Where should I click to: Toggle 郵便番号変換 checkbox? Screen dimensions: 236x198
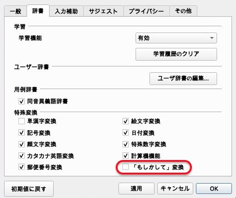pyautogui.click(x=22, y=167)
